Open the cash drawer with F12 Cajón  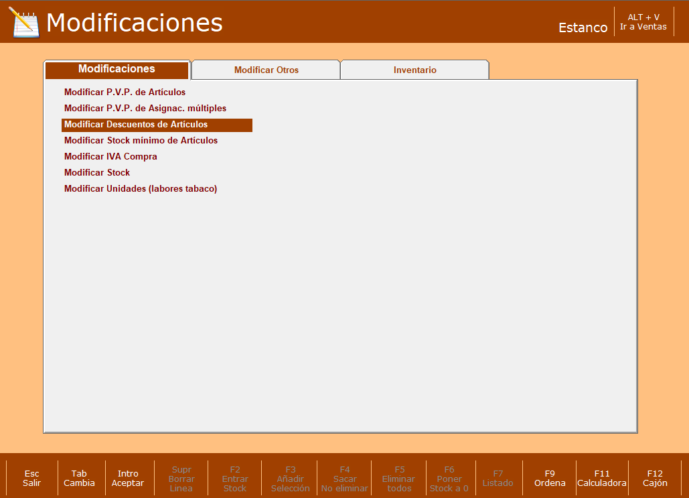655,478
